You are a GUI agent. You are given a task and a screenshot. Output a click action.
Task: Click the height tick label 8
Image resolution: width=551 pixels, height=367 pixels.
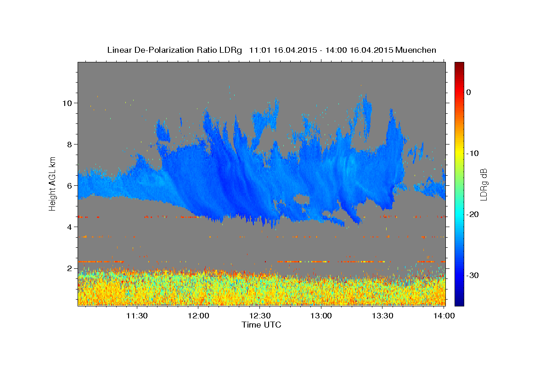click(x=69, y=145)
